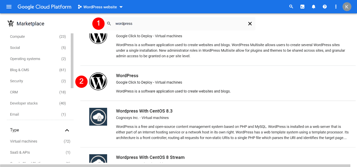Expand the project dropdown arrow
This screenshot has width=357, height=167.
pos(121,8)
